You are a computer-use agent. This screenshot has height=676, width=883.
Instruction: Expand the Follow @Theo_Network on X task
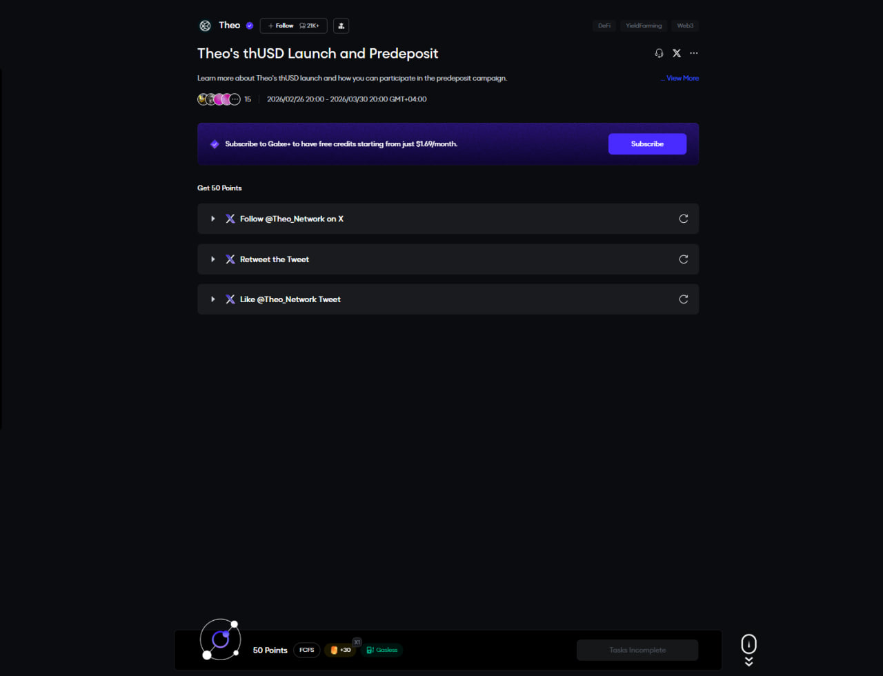[x=213, y=219]
